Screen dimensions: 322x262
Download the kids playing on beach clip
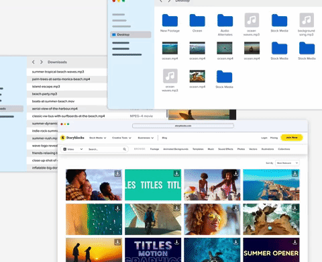pyautogui.click(x=235, y=173)
